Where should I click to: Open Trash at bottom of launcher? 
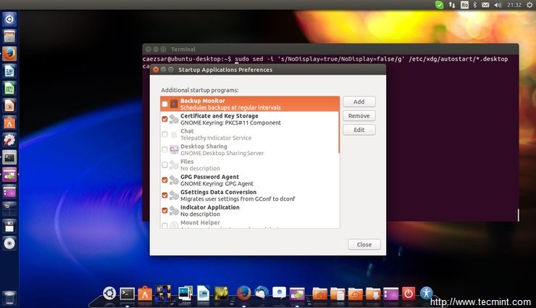tap(10, 296)
